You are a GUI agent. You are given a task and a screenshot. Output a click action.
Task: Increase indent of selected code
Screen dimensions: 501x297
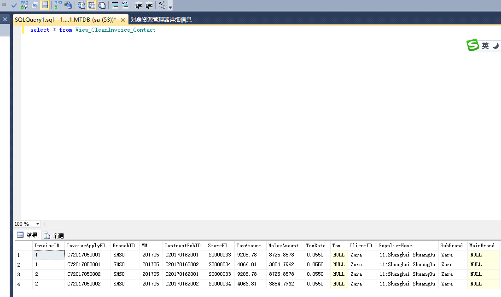point(149,5)
